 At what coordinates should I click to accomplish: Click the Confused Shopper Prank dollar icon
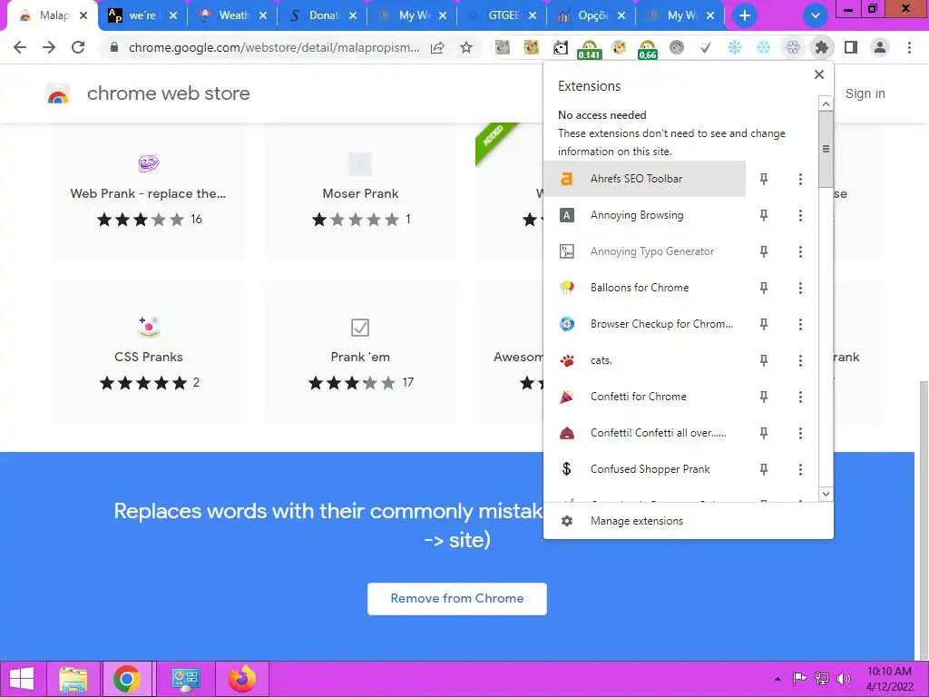point(567,469)
